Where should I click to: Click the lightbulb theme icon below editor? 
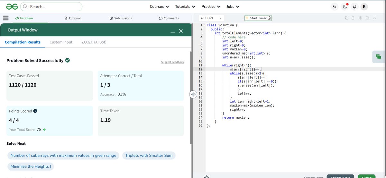[207, 176]
